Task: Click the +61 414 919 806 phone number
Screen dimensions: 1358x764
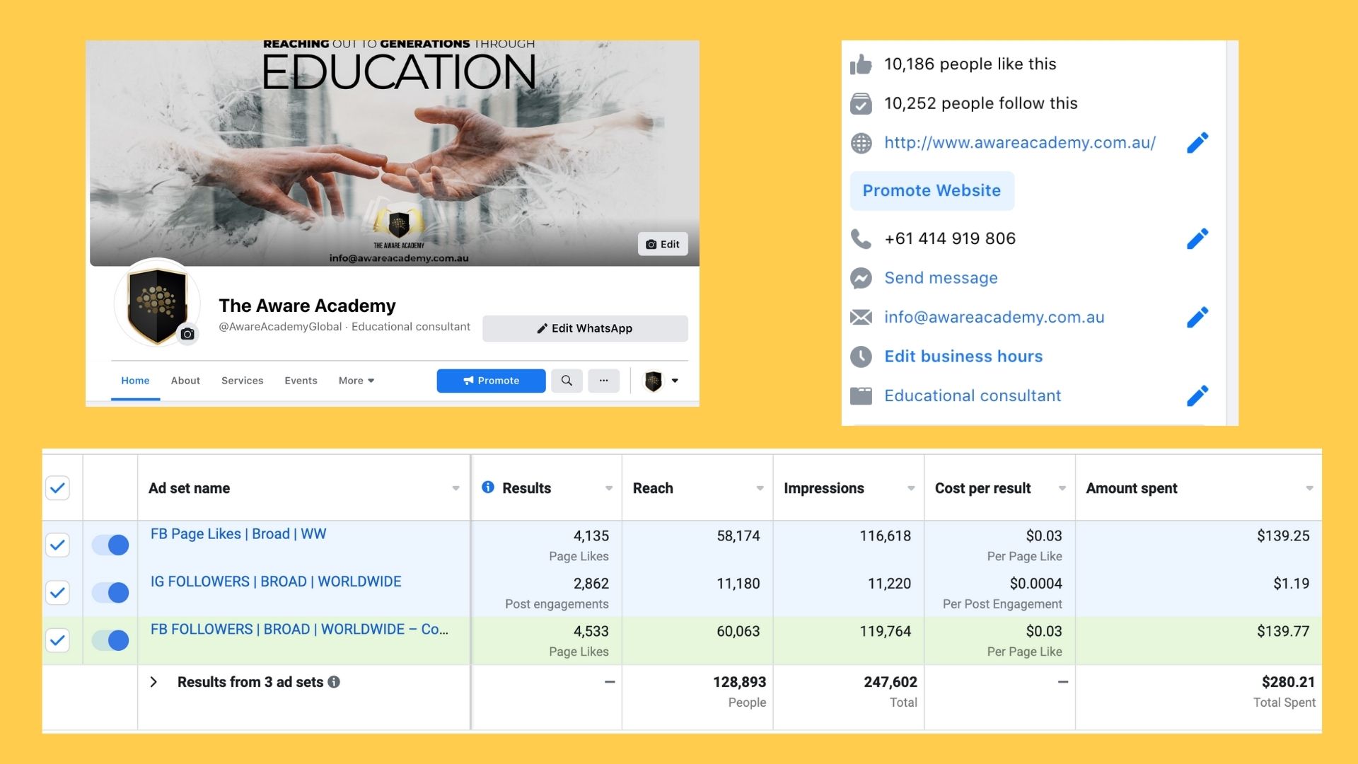Action: point(950,238)
